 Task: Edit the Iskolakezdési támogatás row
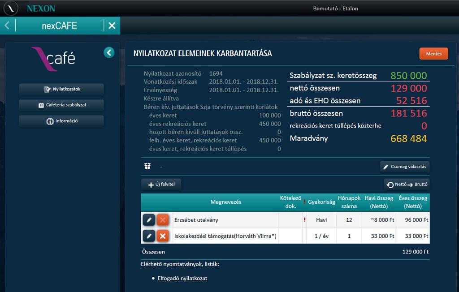click(149, 236)
